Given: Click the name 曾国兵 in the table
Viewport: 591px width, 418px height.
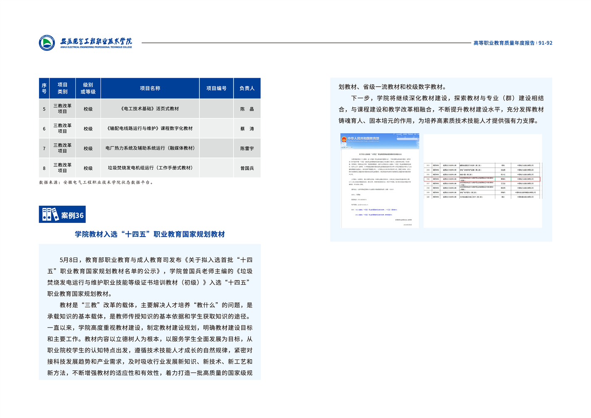Looking at the screenshot, I should (247, 168).
